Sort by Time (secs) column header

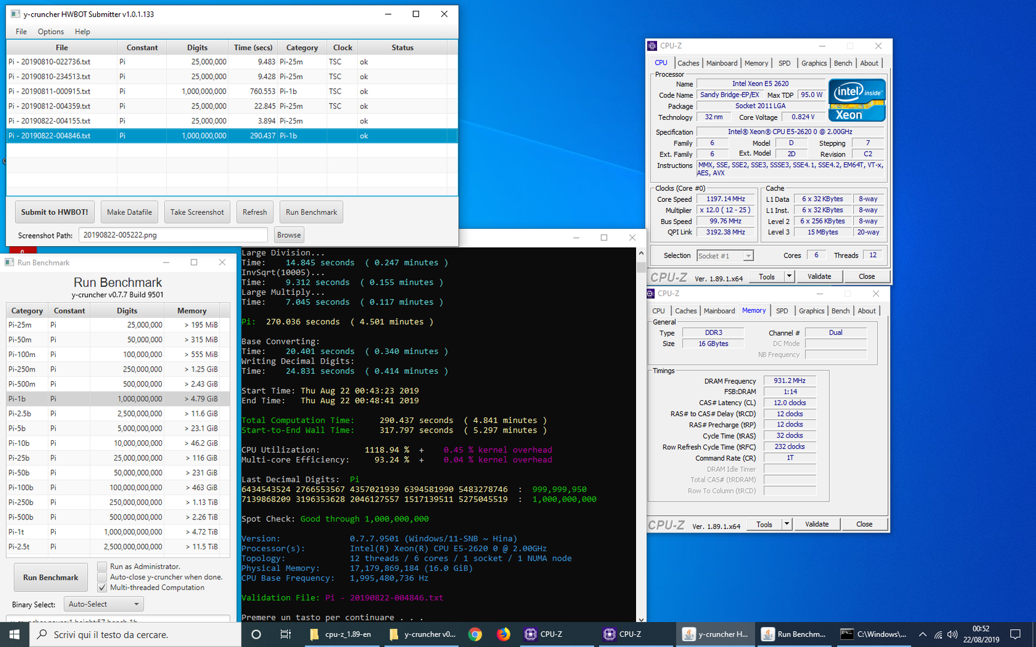[253, 47]
